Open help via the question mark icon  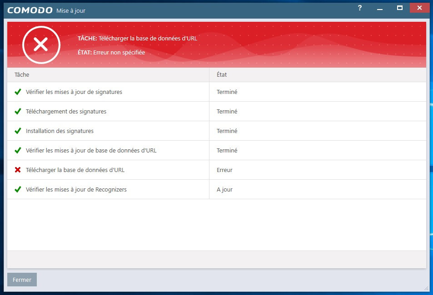(359, 8)
